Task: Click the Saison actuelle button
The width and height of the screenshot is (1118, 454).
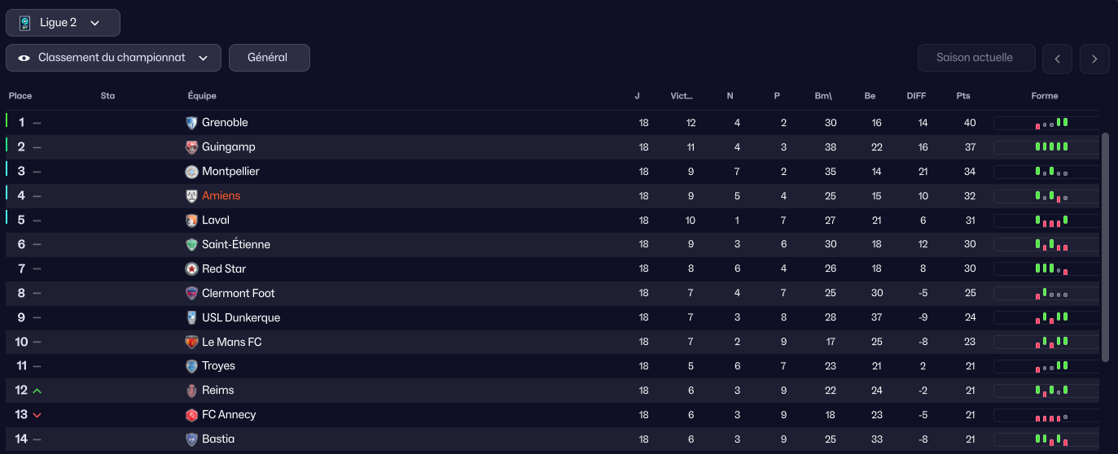Action: (976, 58)
